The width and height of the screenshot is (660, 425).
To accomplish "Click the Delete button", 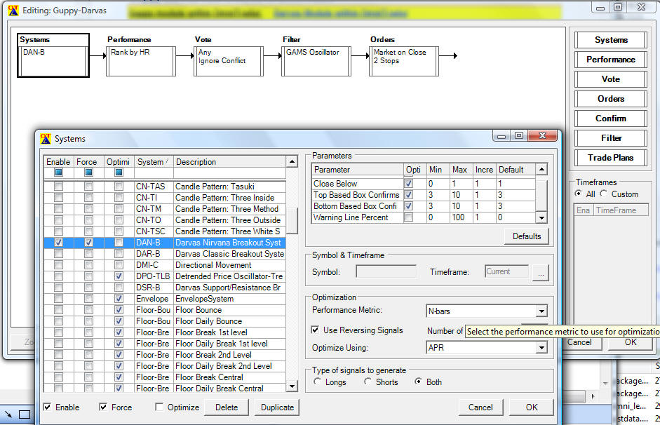I will [x=227, y=407].
